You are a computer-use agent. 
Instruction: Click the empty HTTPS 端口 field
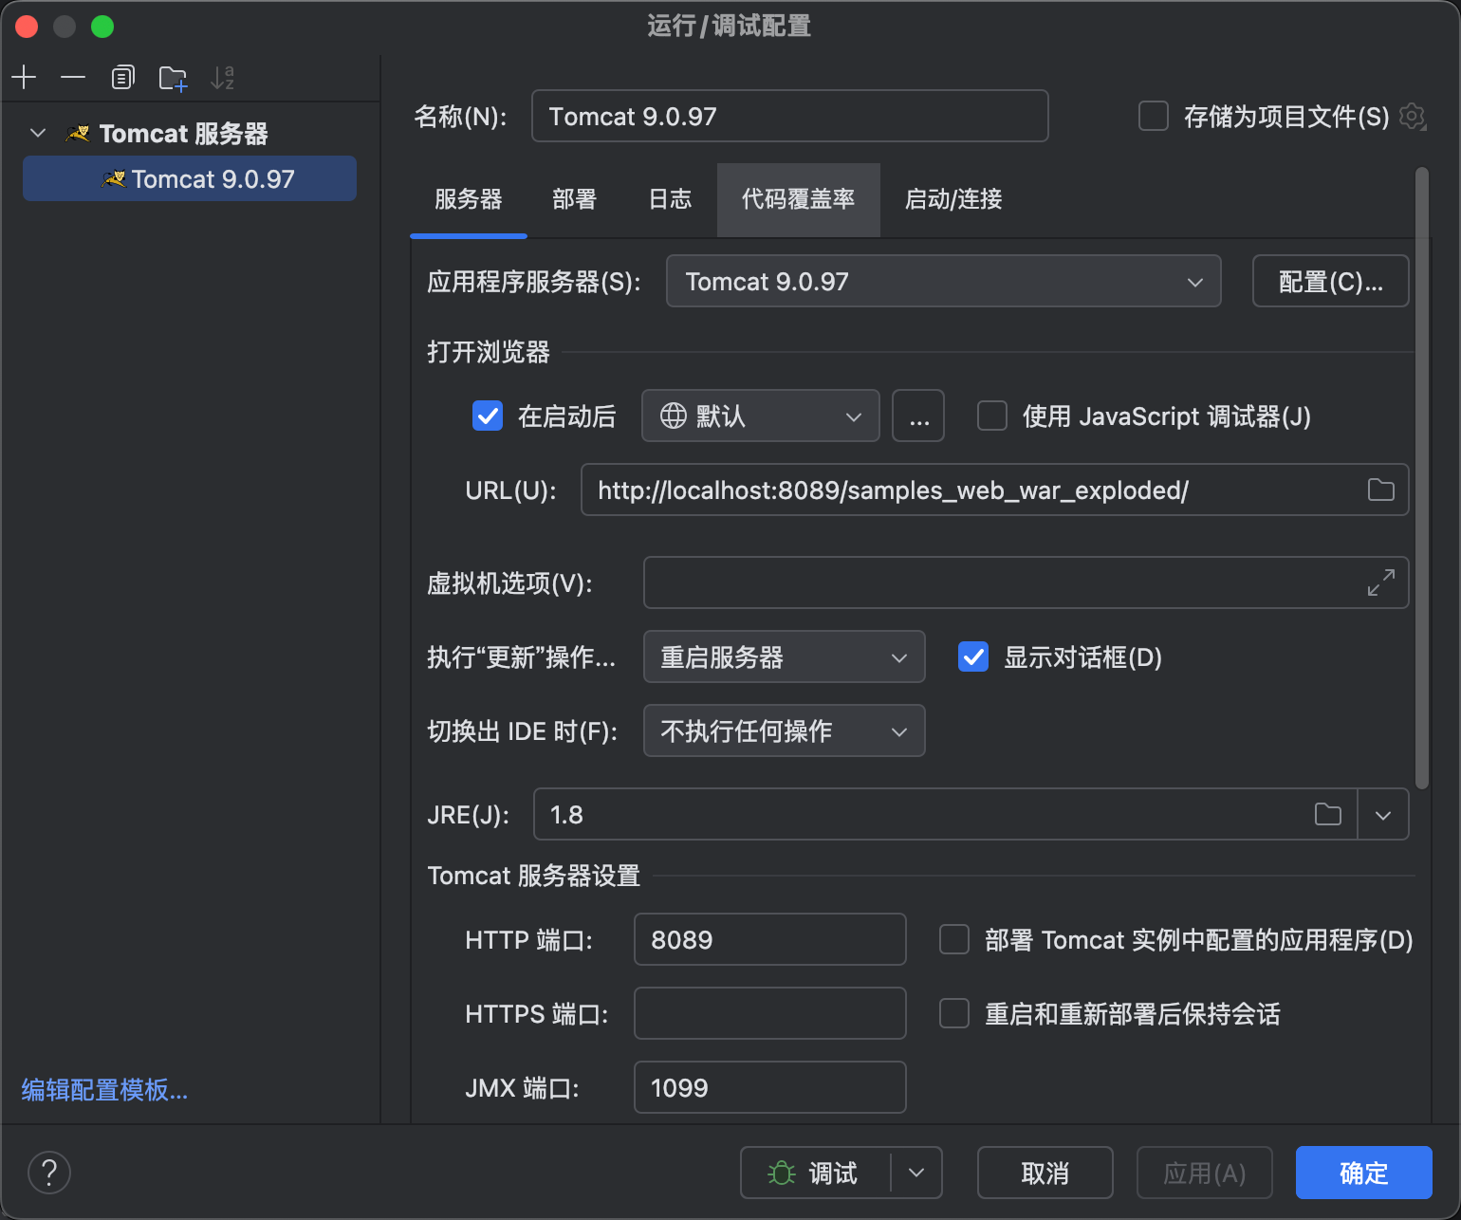click(x=770, y=1013)
